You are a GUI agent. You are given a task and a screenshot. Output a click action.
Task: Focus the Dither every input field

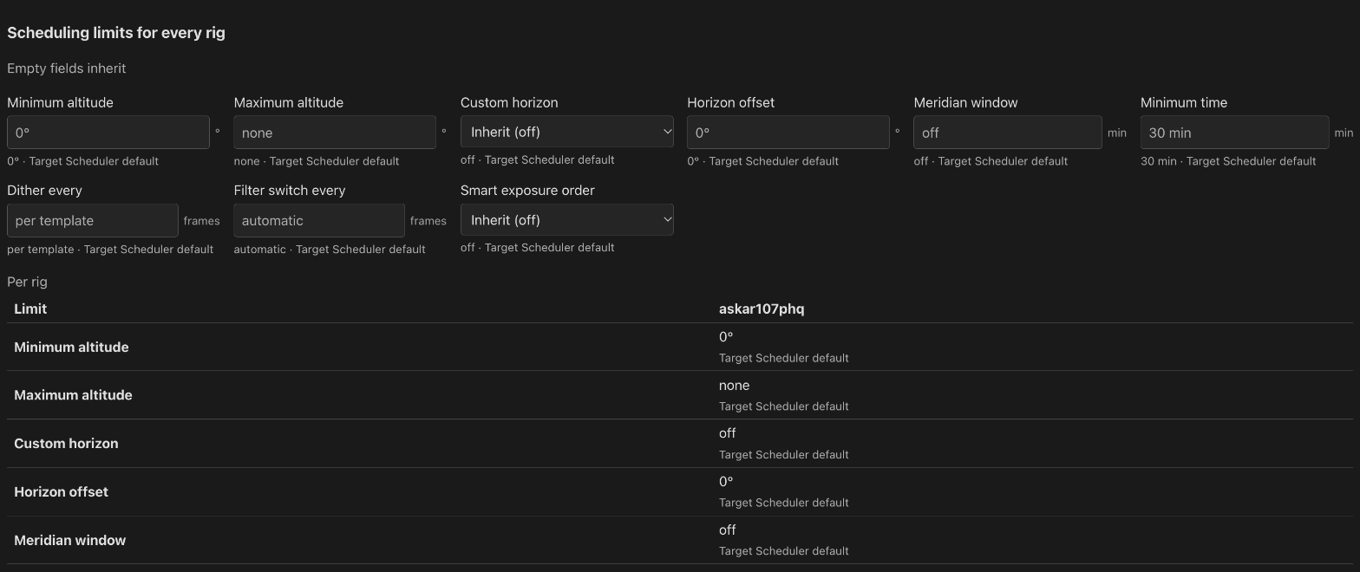click(x=93, y=220)
